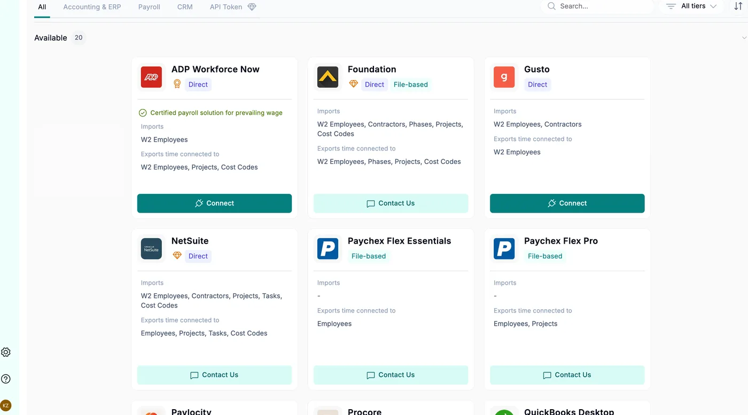
Task: Click the NetSuite logo icon
Action: 151,249
